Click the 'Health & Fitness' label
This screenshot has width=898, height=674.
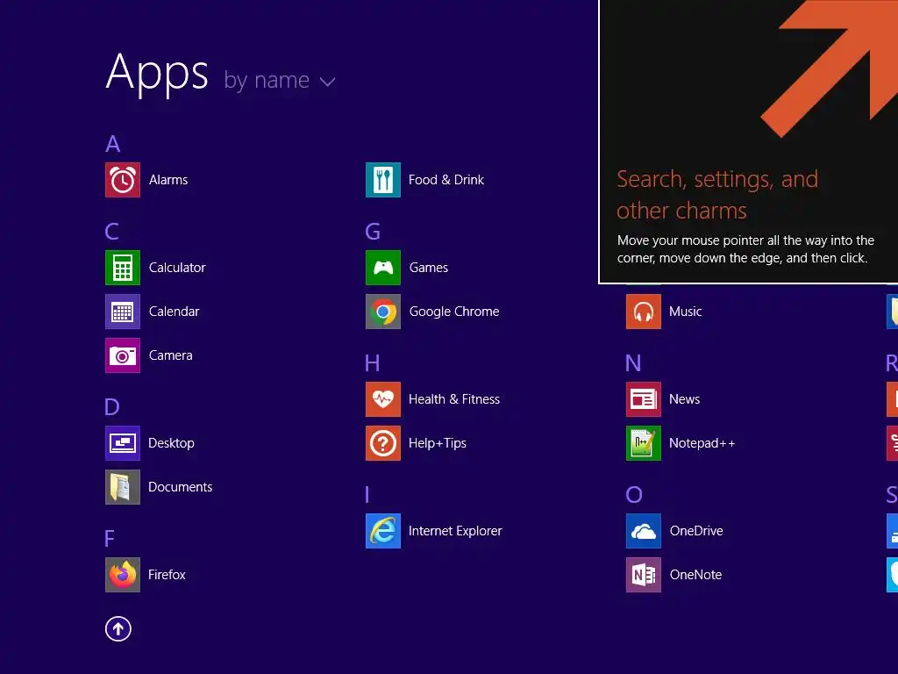[454, 399]
